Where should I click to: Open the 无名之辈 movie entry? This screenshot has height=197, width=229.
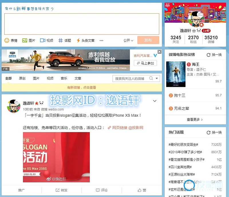(x=181, y=108)
